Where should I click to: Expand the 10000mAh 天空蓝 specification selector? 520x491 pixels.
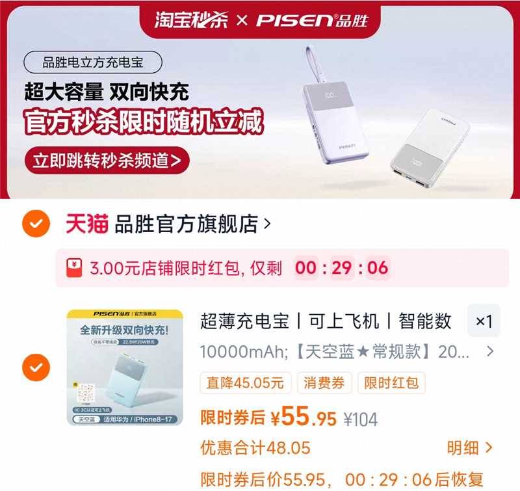(346, 352)
